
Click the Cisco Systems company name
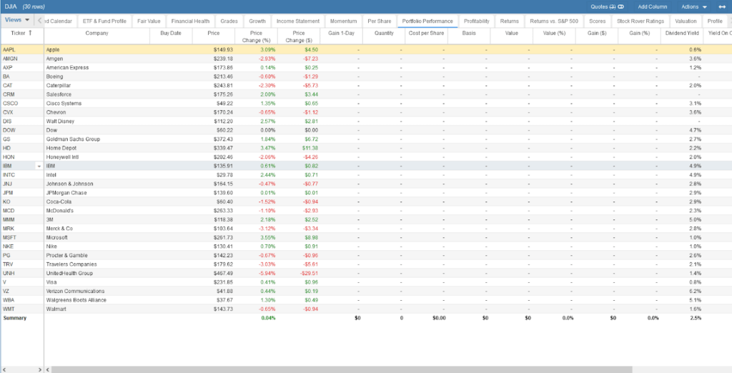[x=64, y=103]
